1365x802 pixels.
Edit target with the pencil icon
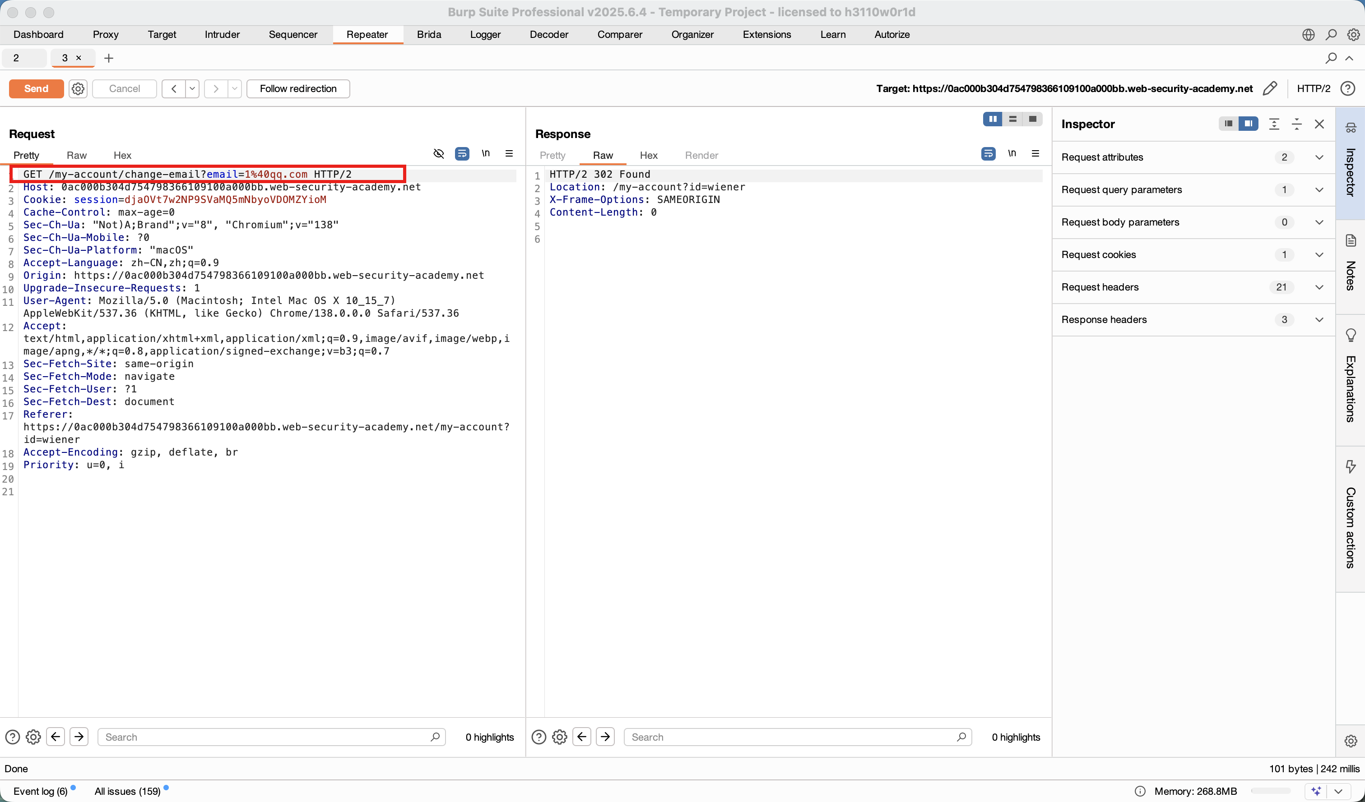click(x=1270, y=88)
